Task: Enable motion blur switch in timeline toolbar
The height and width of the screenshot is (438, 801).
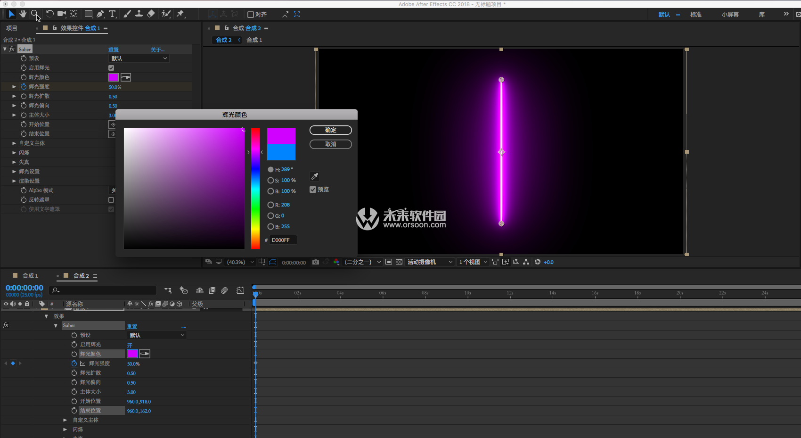Action: coord(224,290)
